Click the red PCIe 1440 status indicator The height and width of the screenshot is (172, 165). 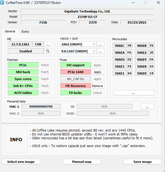pyautogui.click(x=75, y=72)
